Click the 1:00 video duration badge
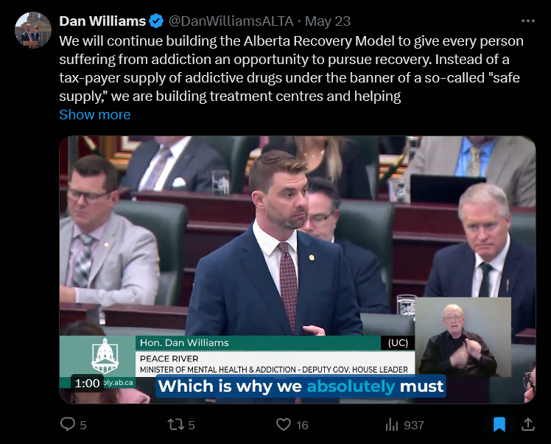Viewport: 551px width, 444px height. (87, 383)
